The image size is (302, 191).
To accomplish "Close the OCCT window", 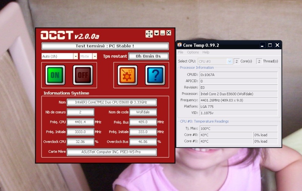I will (168, 33).
